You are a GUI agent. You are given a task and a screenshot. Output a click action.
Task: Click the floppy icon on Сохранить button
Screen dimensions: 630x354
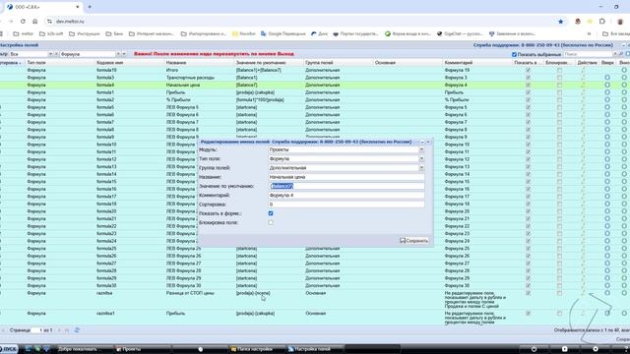[403, 240]
